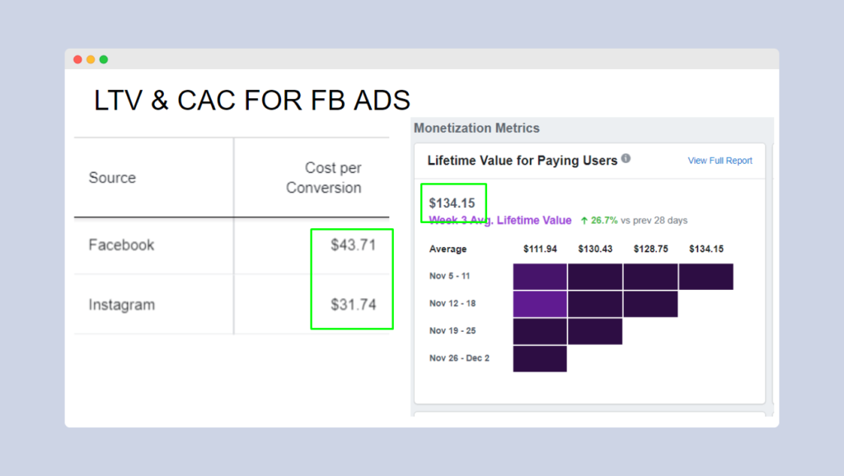Click the $43.71 cost per conversion value
This screenshot has height=476, width=844.
click(353, 245)
